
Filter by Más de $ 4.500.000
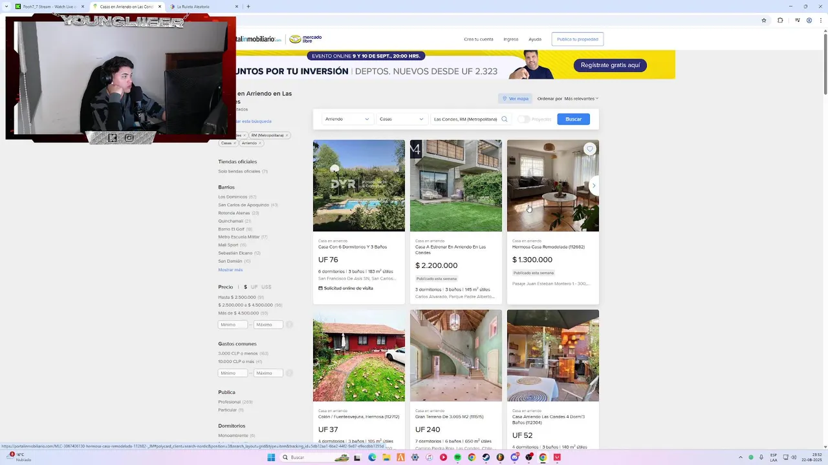tap(239, 313)
